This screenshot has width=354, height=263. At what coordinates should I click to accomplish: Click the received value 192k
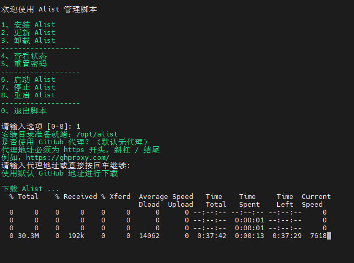[76, 236]
